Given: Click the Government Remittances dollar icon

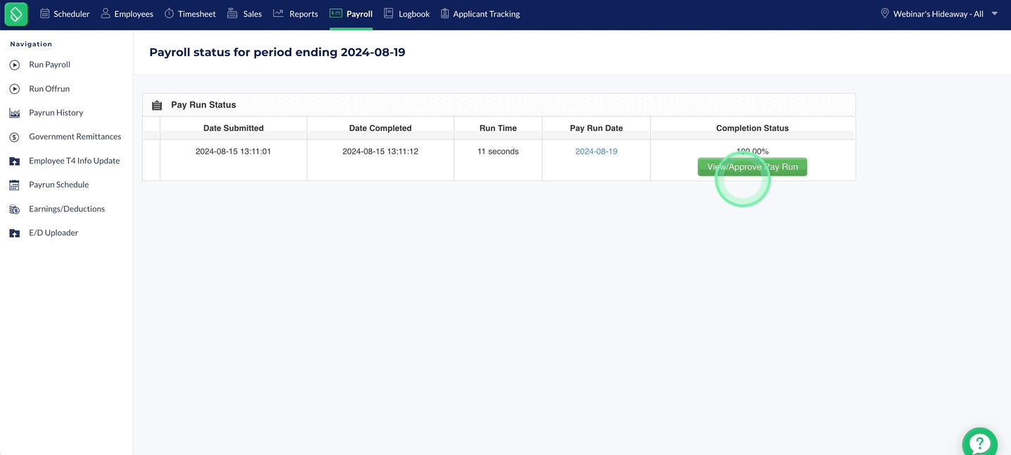Looking at the screenshot, I should point(14,137).
